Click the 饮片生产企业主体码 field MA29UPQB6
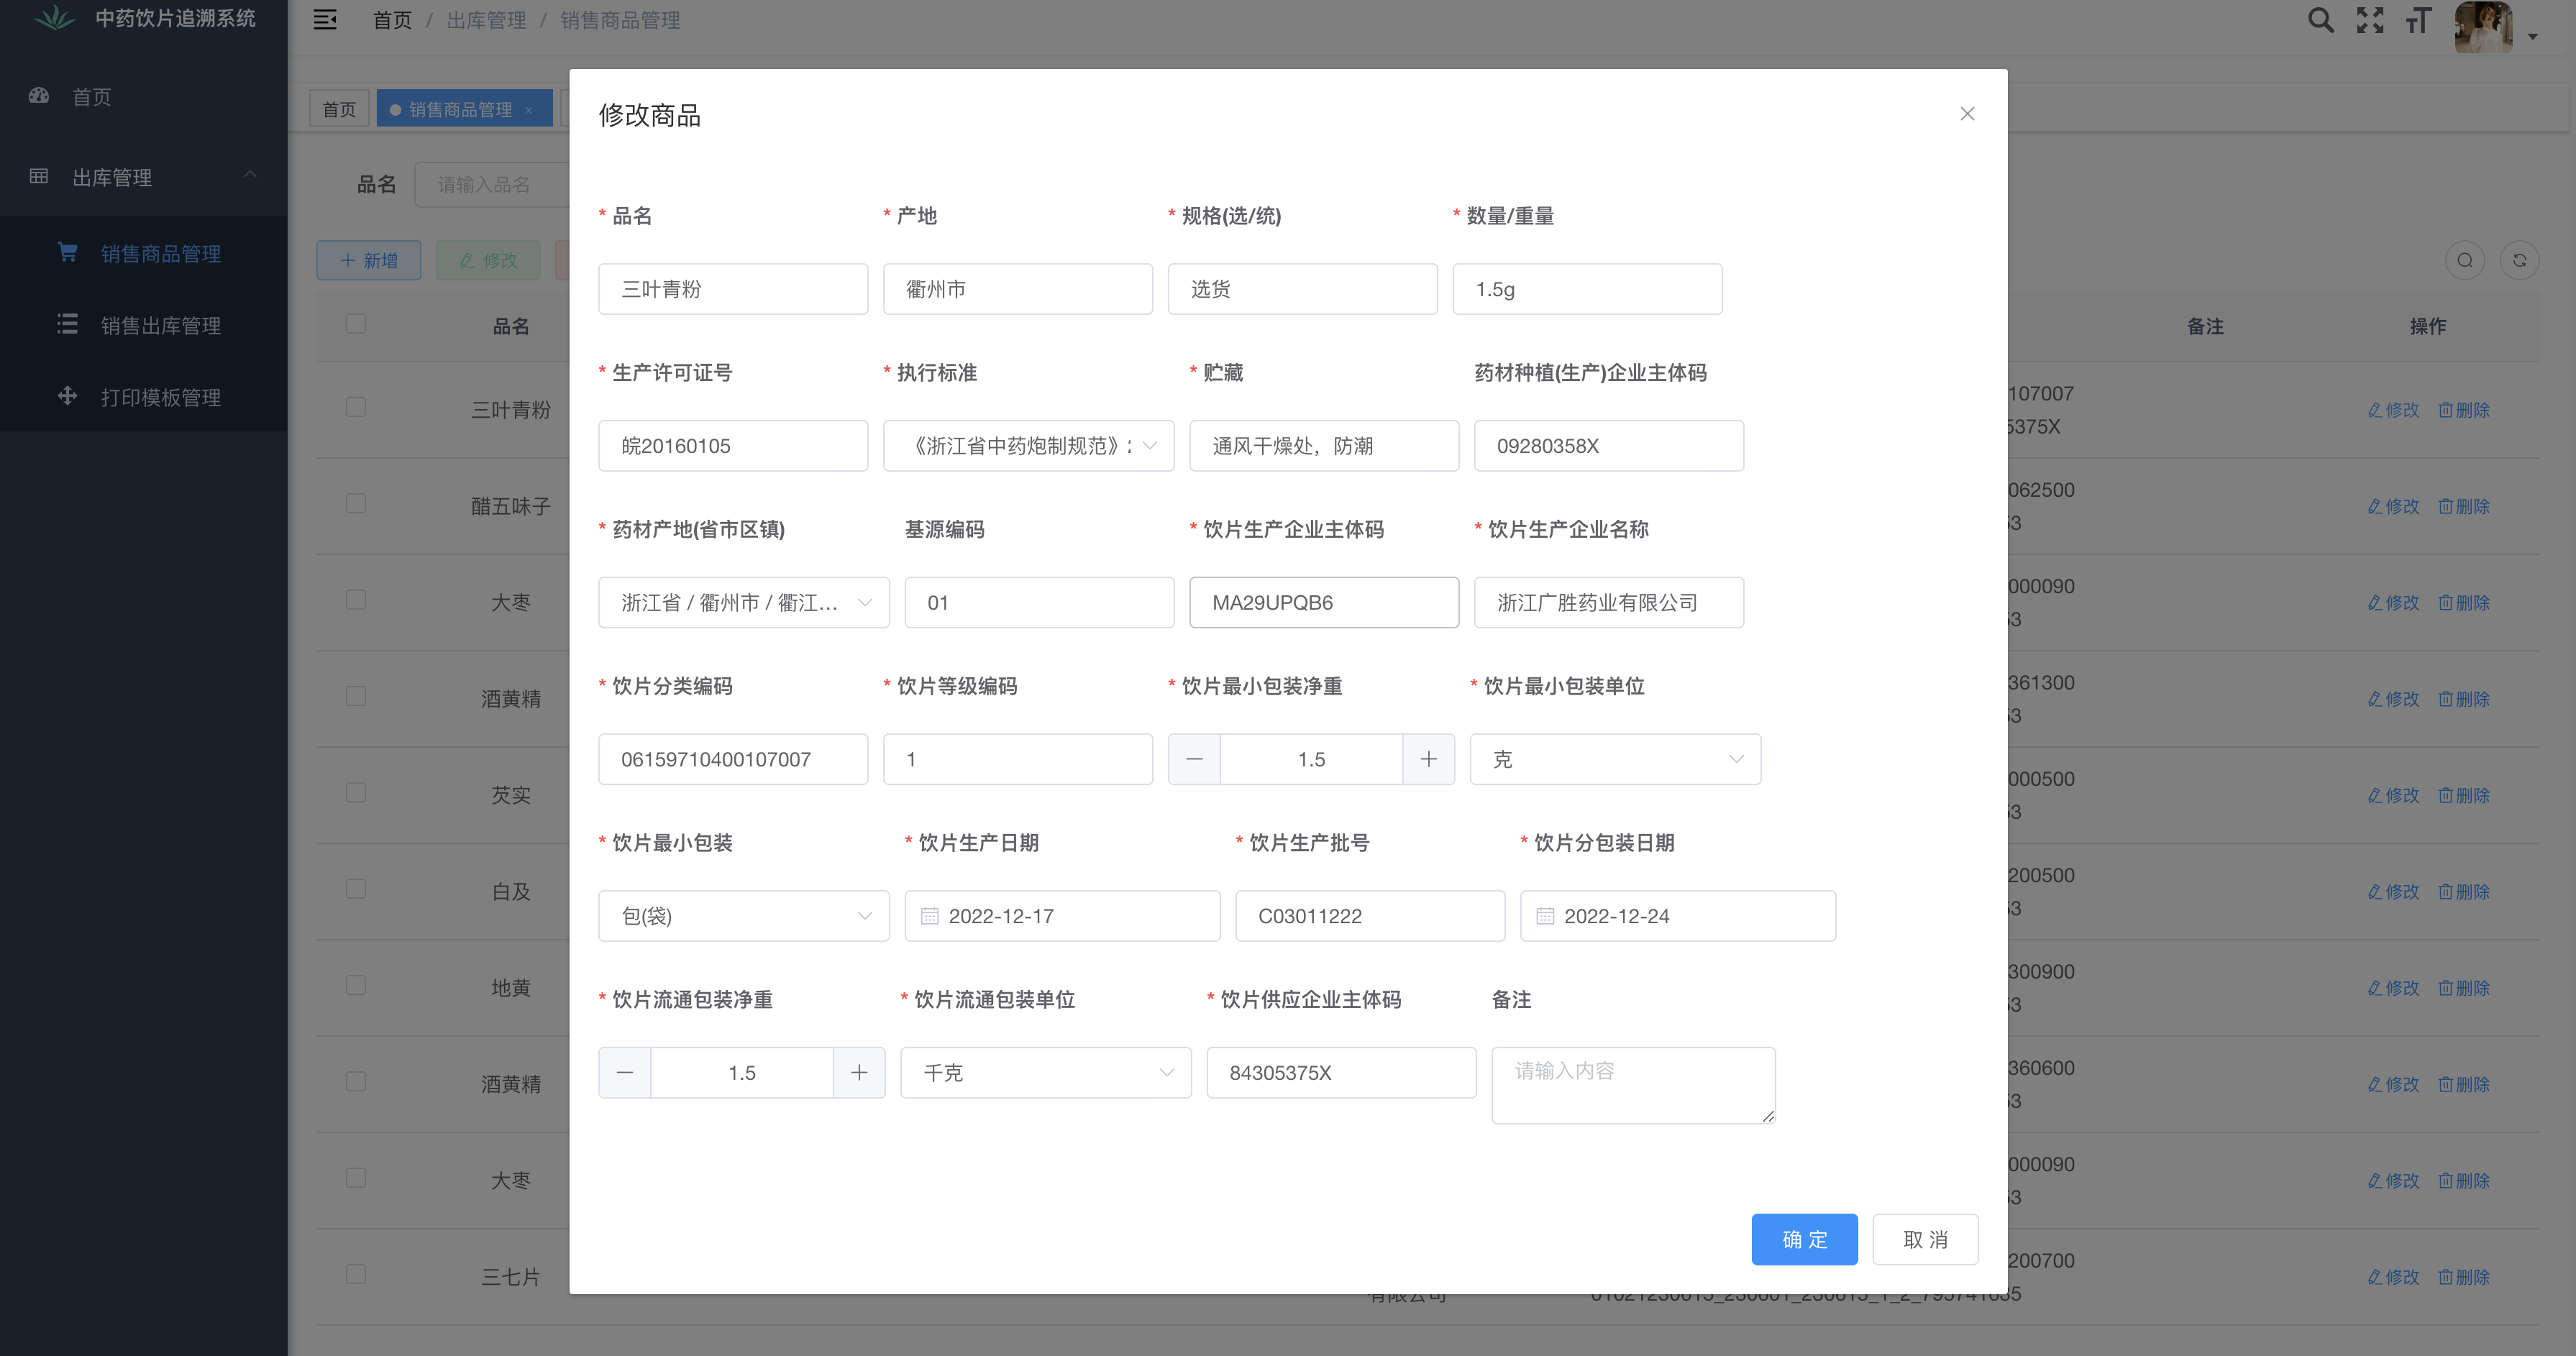The width and height of the screenshot is (2576, 1356). click(1324, 603)
